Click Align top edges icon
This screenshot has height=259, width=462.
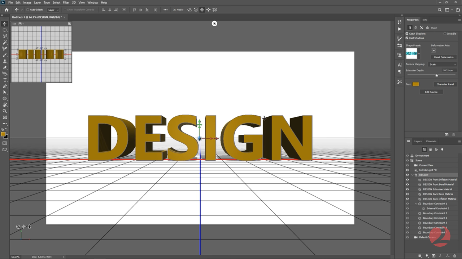click(135, 10)
